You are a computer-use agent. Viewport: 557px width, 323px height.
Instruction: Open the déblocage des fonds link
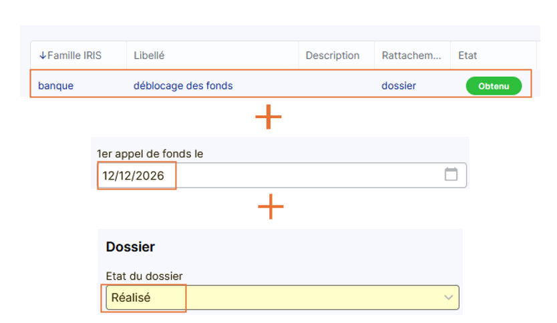183,85
